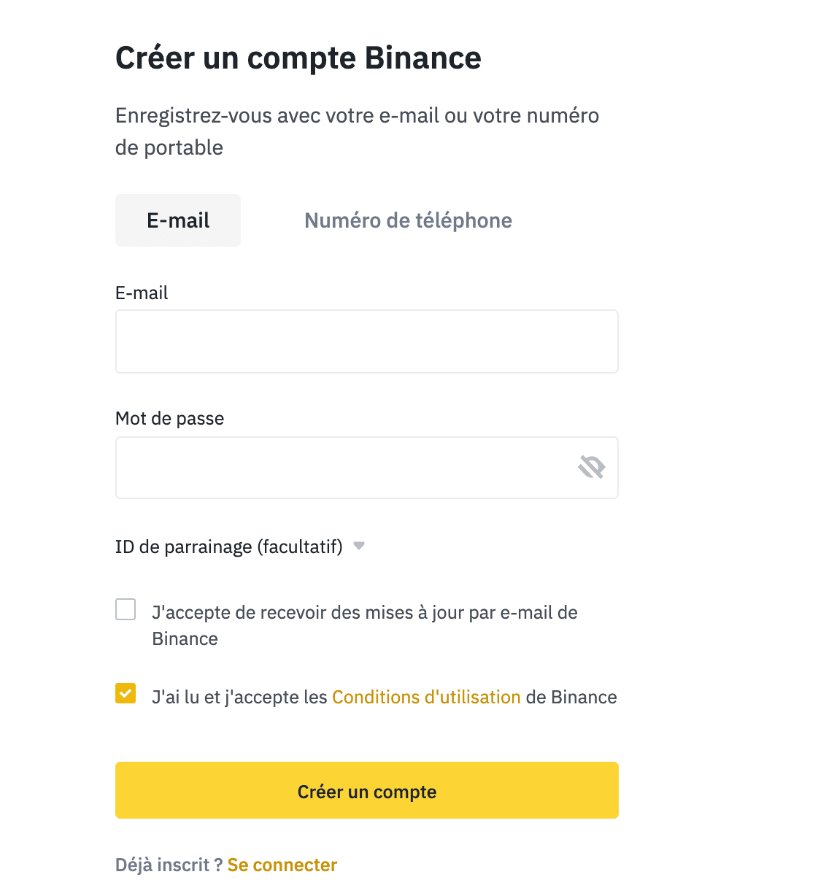
Task: Click the J'ai lu et j'accepte text
Action: pos(239,697)
